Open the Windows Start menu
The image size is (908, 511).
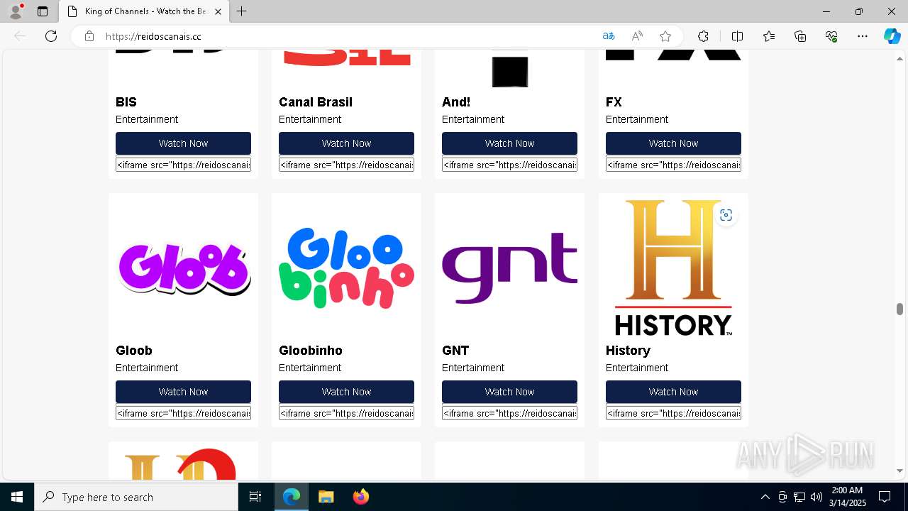pyautogui.click(x=17, y=497)
